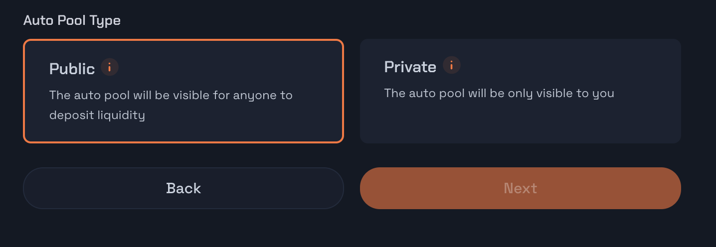Go back with the Back button
The image size is (716, 247).
tap(183, 188)
